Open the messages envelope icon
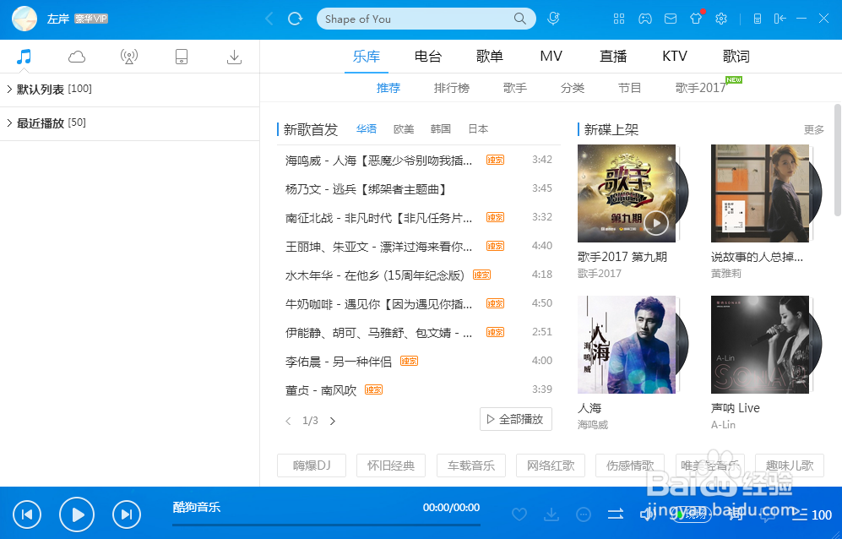Viewport: 842px width, 539px height. [x=671, y=19]
